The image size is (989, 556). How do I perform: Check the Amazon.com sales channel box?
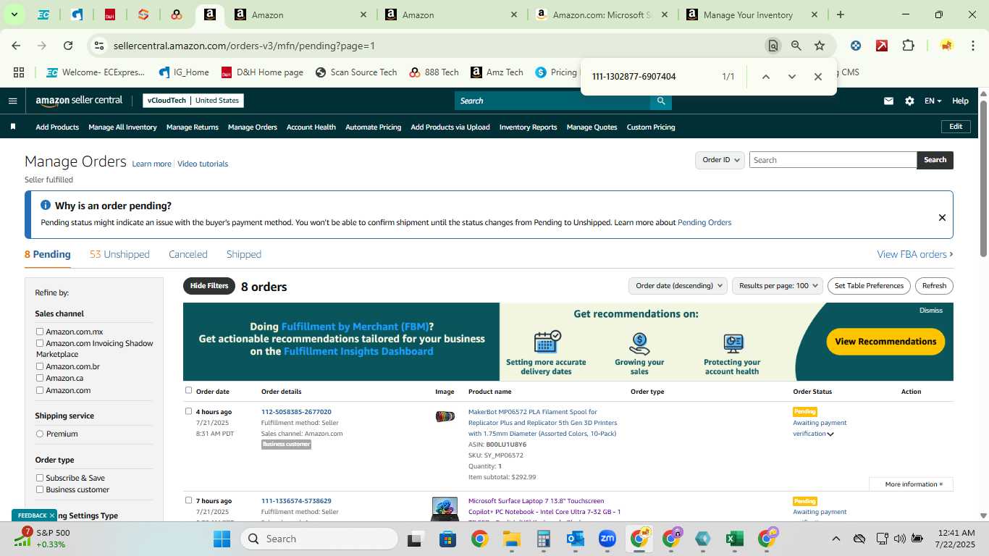[x=40, y=390]
